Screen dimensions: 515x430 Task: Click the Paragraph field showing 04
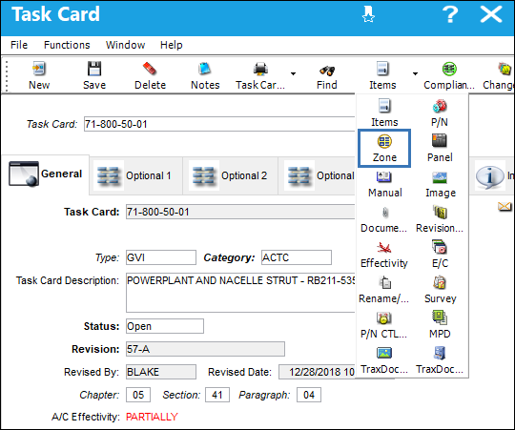tap(309, 395)
